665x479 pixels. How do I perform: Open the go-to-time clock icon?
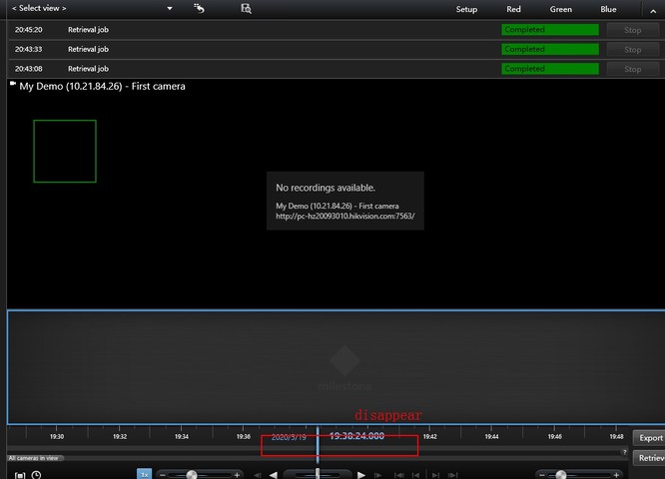37,475
